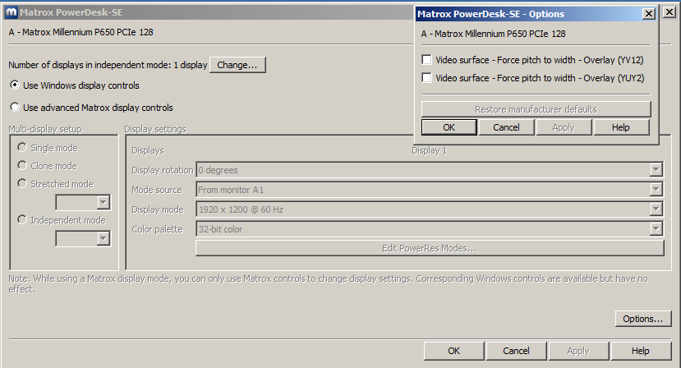Screen dimensions: 681x368
Task: Cancel the Options dialog
Action: click(x=506, y=127)
